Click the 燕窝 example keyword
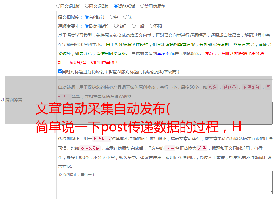The width and height of the screenshot is (276, 200). click(212, 87)
